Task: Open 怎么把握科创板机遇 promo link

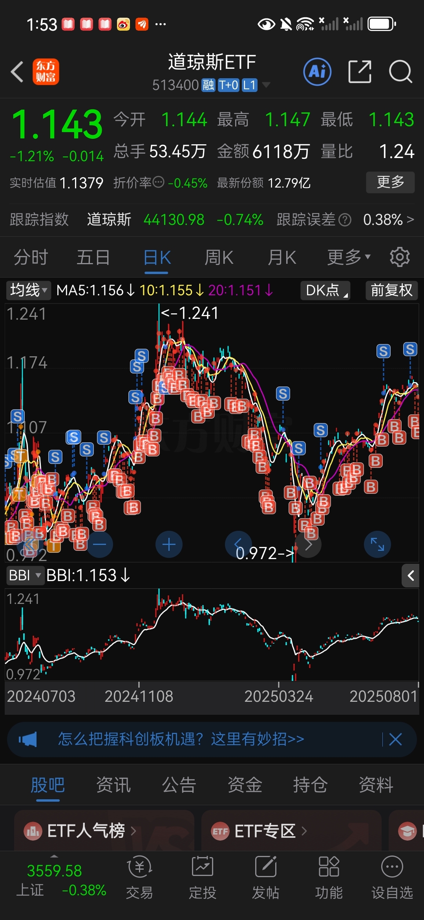Action: [x=181, y=739]
